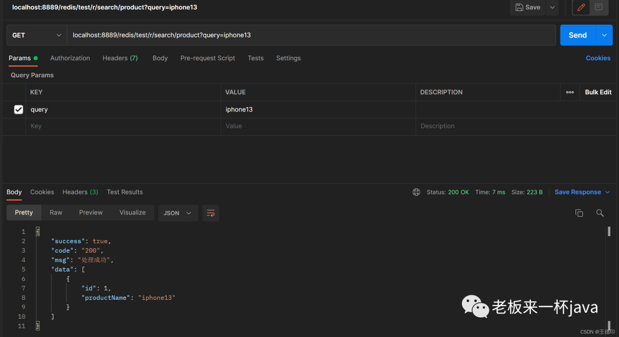This screenshot has width=619, height=337.
Task: Switch to the Authorization tab
Action: tap(70, 58)
